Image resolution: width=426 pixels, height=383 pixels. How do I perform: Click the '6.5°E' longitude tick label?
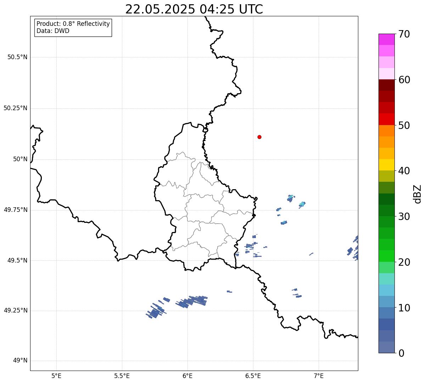click(253, 376)
